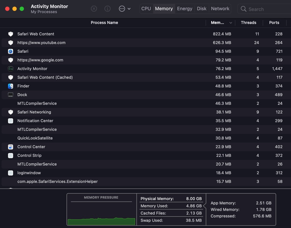The height and width of the screenshot is (228, 291).
Task: Select the Safari Web Content process name
Action: (36, 34)
